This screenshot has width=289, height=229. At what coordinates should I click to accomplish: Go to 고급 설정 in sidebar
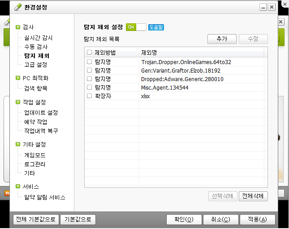[35, 65]
